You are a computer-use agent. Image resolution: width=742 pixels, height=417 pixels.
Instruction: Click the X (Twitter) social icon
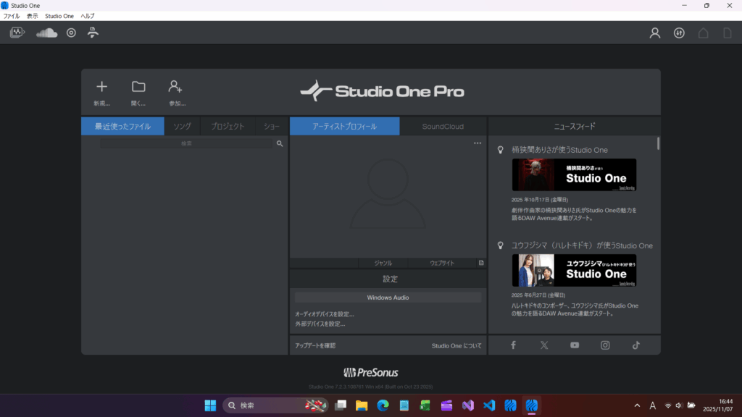(x=544, y=345)
